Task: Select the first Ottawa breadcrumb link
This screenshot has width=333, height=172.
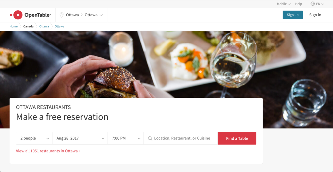Action: point(44,26)
